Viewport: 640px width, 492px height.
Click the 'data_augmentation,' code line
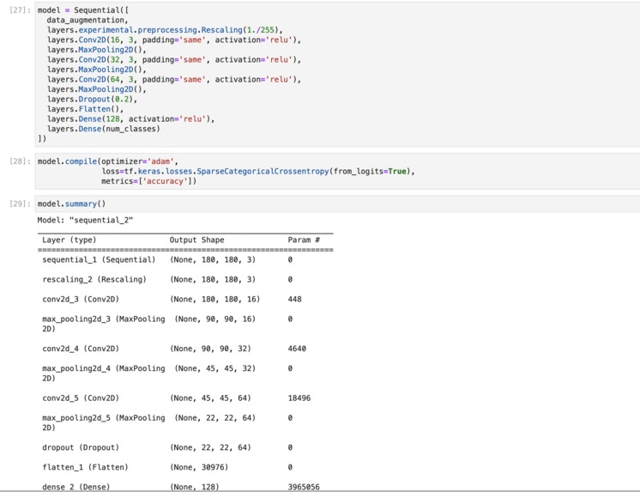87,20
